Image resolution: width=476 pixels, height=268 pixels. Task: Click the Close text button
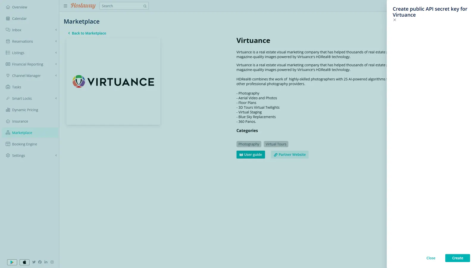coord(431,258)
